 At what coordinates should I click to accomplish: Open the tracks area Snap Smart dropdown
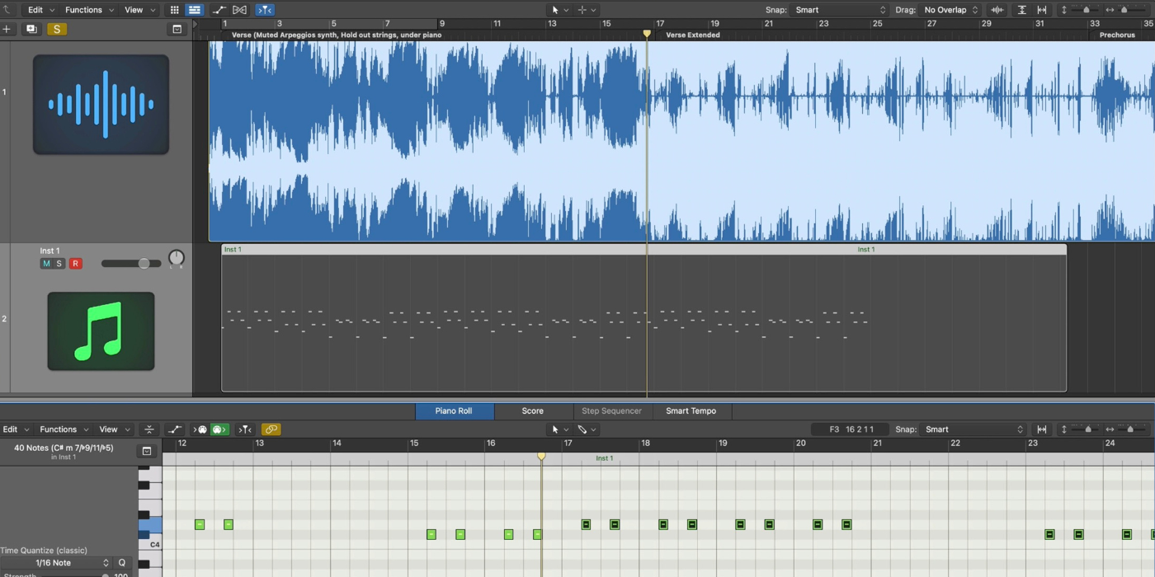tap(840, 10)
